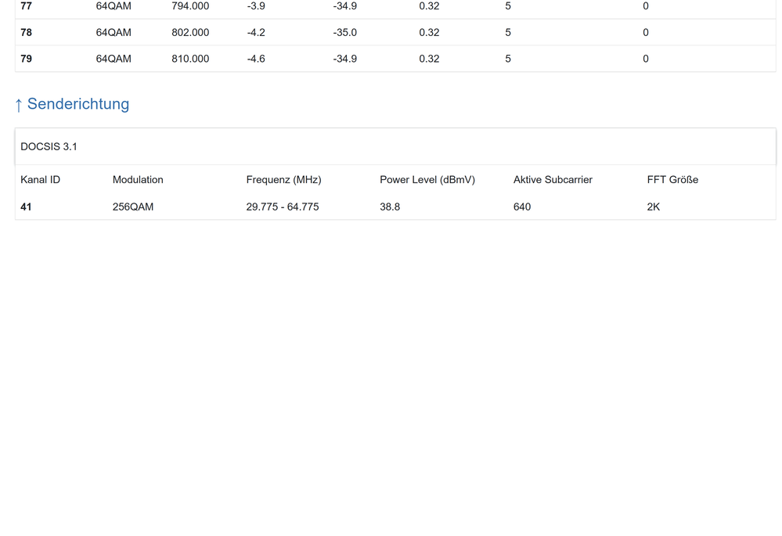Select the 64QAM modulation in row 78

114,32
